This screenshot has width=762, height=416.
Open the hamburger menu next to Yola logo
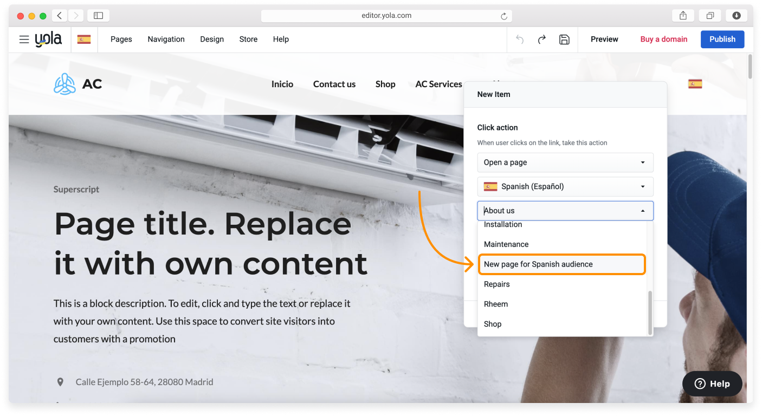[24, 40]
